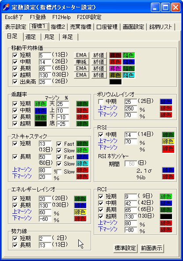Click cyan 線色 swatch for 長期 Slow

pyautogui.click(x=82, y=164)
